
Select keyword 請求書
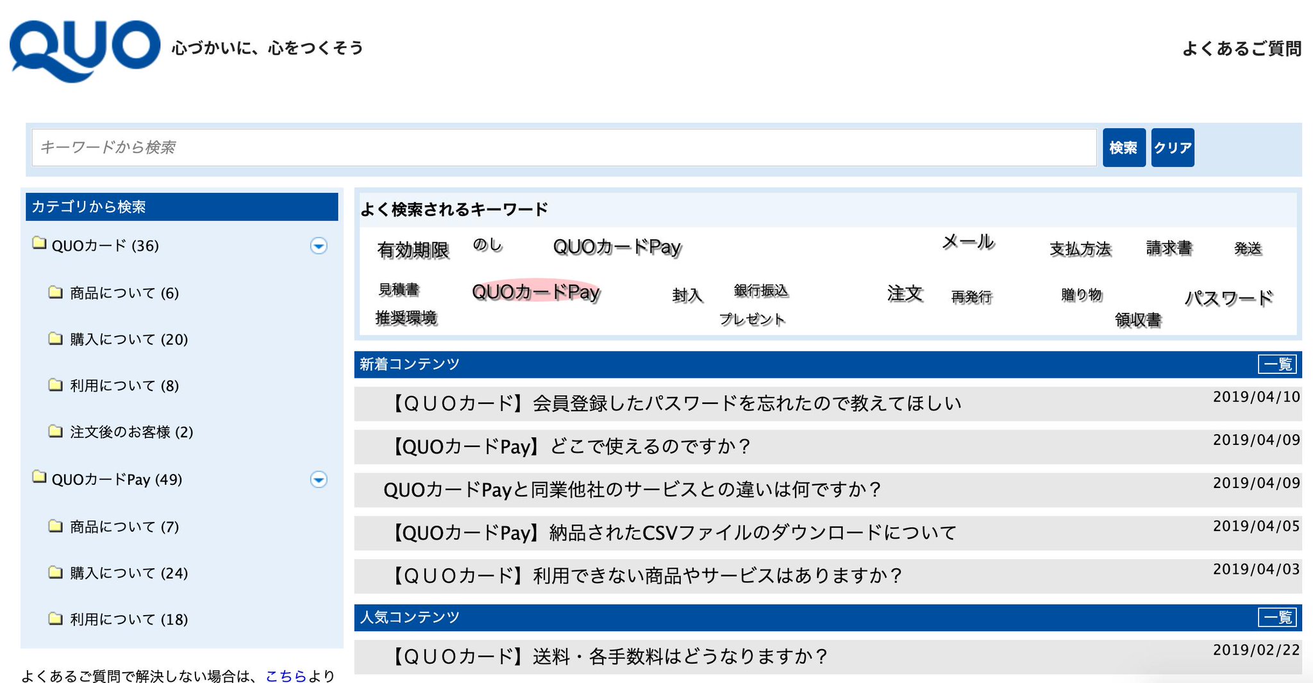[1169, 248]
